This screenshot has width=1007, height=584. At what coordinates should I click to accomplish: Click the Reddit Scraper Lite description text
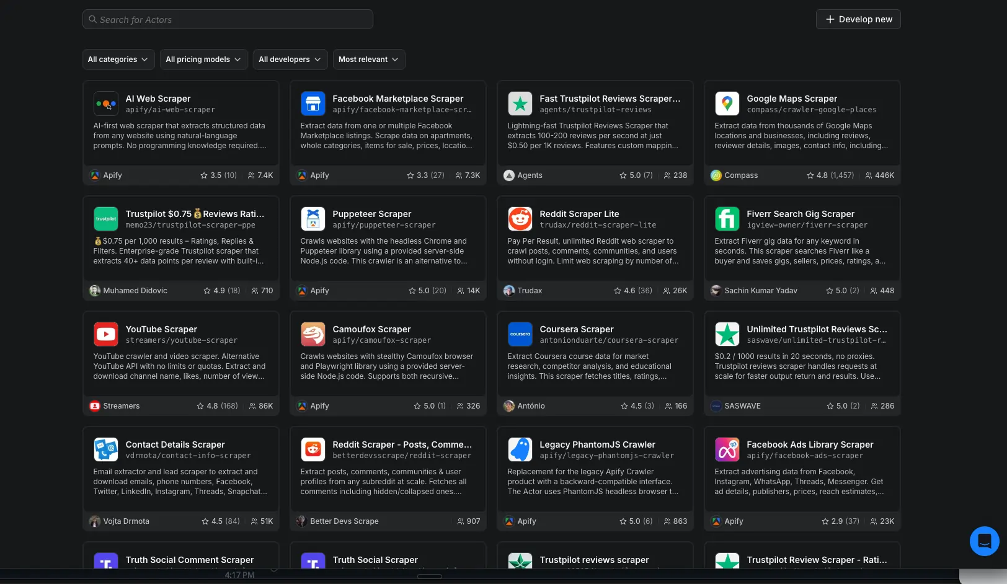pos(593,251)
